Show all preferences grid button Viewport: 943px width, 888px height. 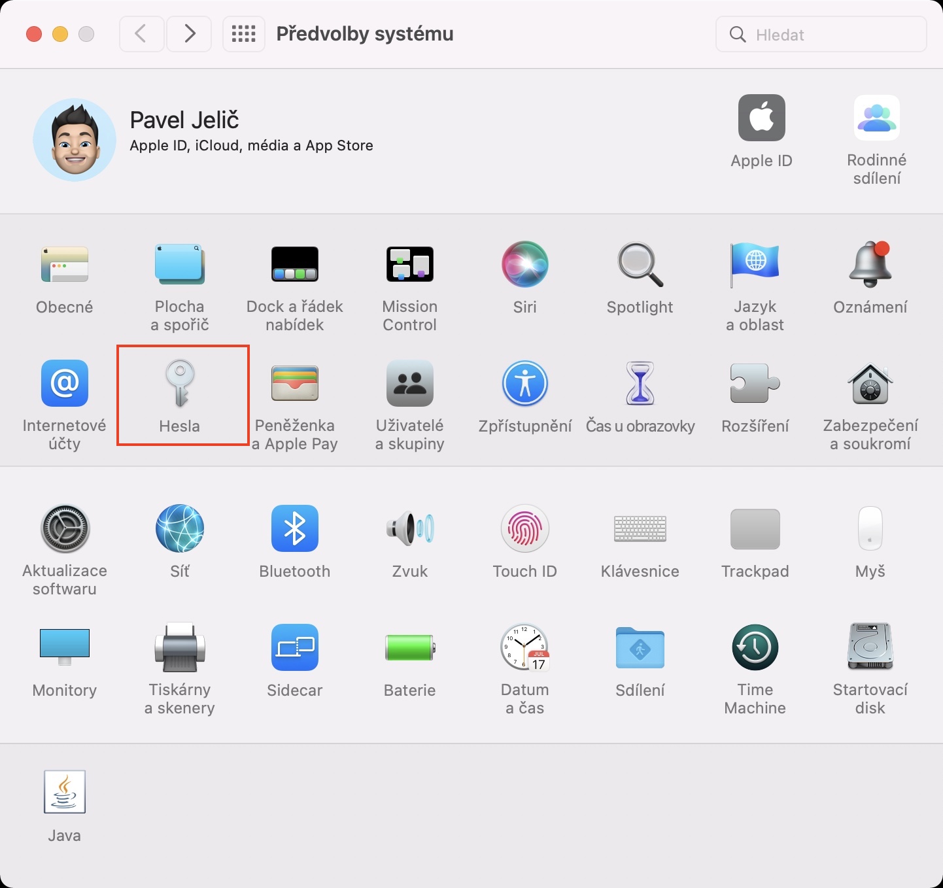coord(244,33)
